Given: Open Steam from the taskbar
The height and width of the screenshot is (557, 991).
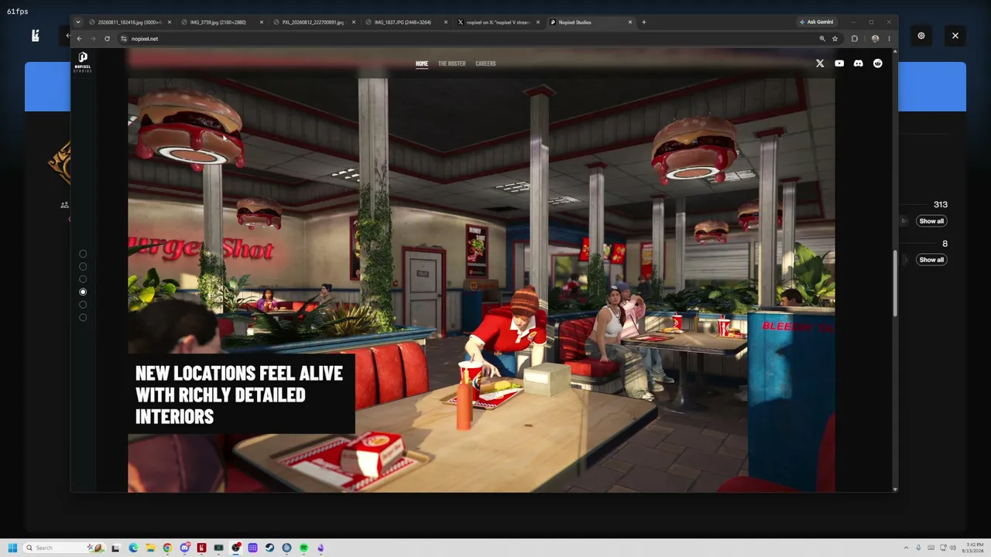Looking at the screenshot, I should pos(269,548).
